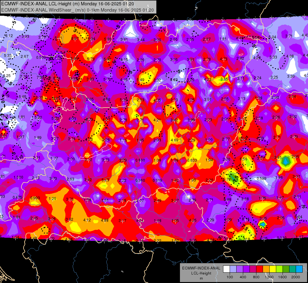Click the wind shear value 0.599
Viewport: 308px width, 283px height.
coord(261,179)
